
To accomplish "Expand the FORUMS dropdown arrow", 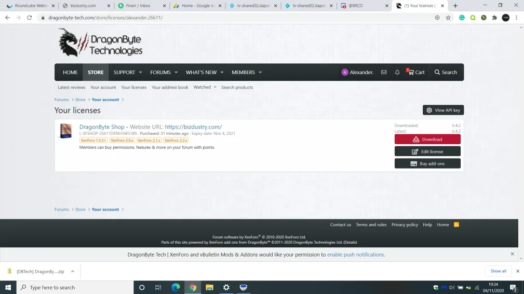I will (176, 73).
